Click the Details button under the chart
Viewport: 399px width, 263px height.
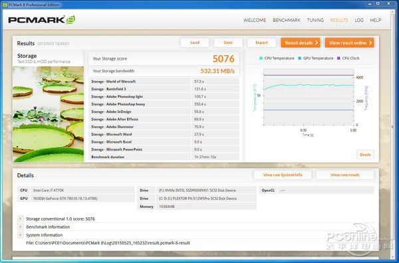click(x=365, y=155)
